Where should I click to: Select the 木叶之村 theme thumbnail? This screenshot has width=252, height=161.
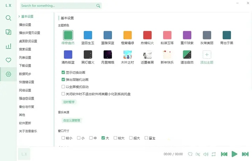pos(128,55)
